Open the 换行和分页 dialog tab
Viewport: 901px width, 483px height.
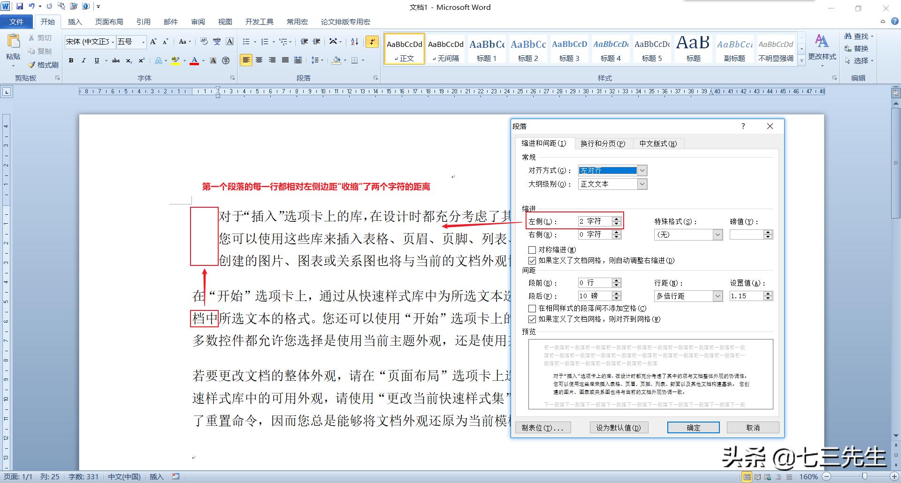604,143
